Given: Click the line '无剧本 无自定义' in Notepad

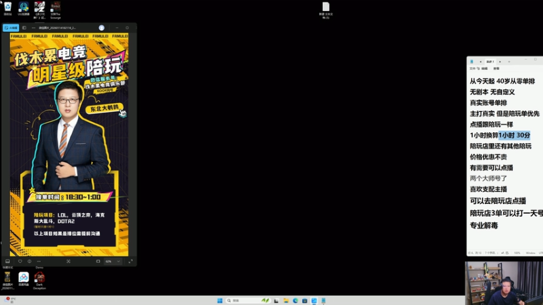Looking at the screenshot, I should (492, 92).
